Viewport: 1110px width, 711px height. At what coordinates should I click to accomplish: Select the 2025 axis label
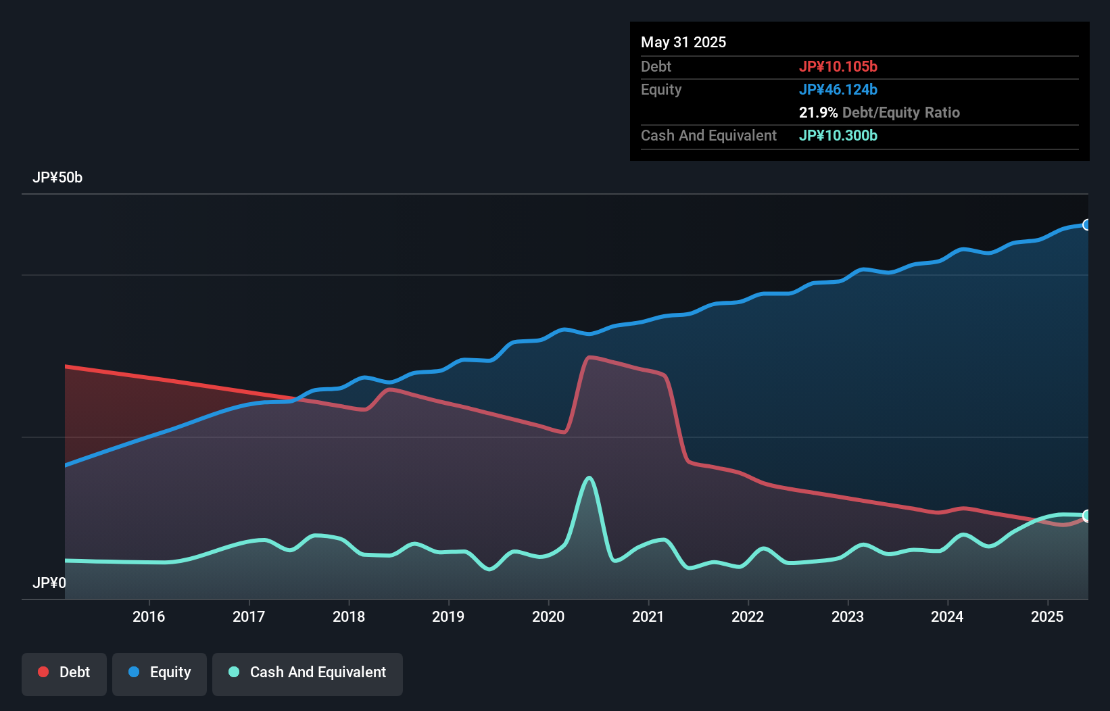[x=1047, y=616]
